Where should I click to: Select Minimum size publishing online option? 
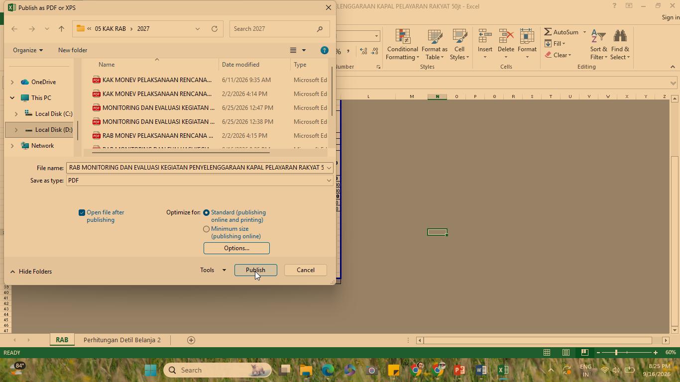point(206,229)
